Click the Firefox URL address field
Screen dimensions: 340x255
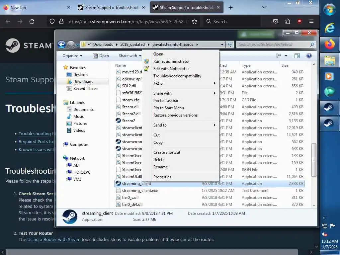tap(127, 22)
